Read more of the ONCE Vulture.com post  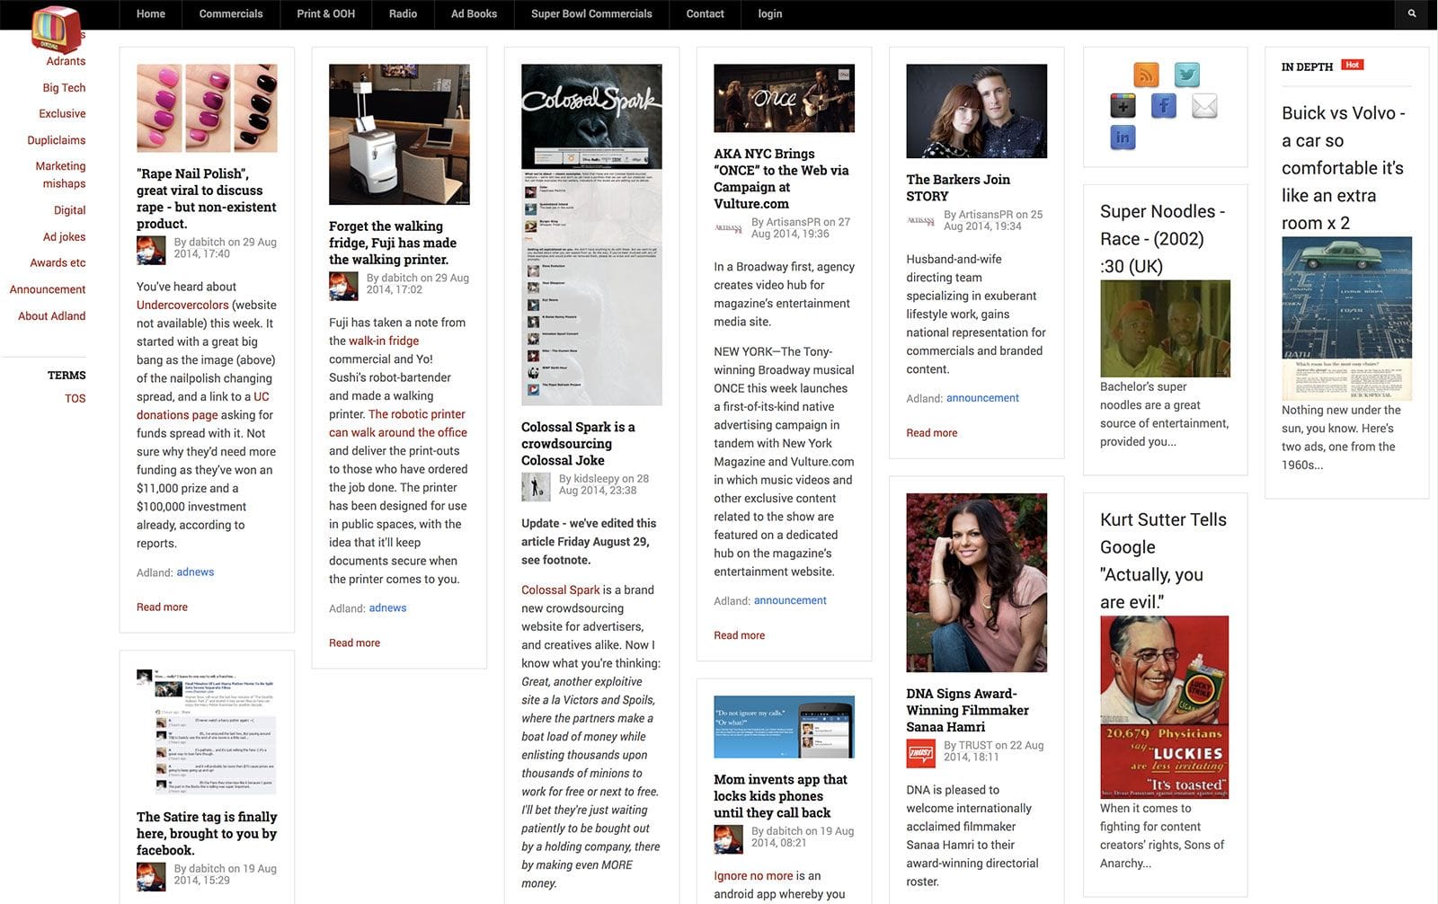(739, 635)
